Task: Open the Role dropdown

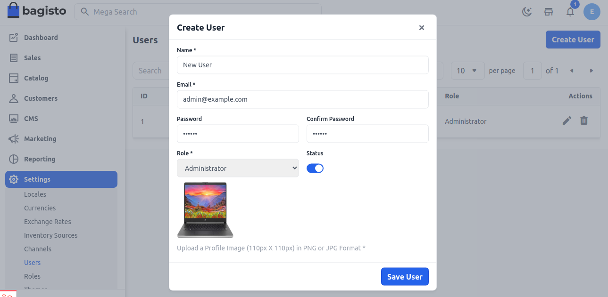Action: click(x=238, y=168)
